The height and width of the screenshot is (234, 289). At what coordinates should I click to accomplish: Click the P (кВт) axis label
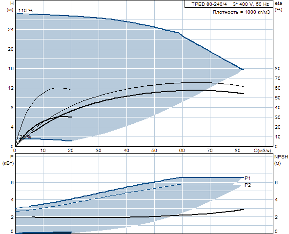pyautogui.click(x=8, y=159)
